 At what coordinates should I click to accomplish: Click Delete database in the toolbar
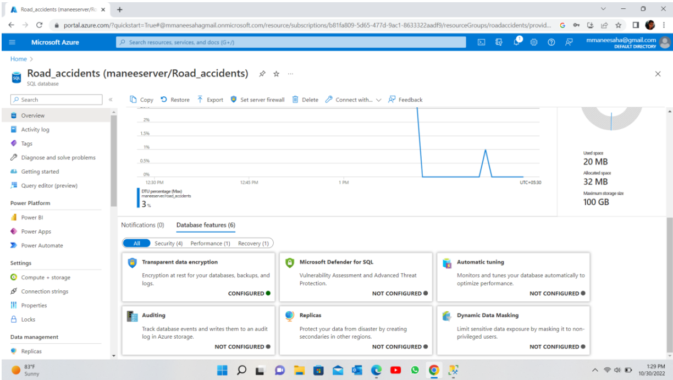pyautogui.click(x=305, y=100)
